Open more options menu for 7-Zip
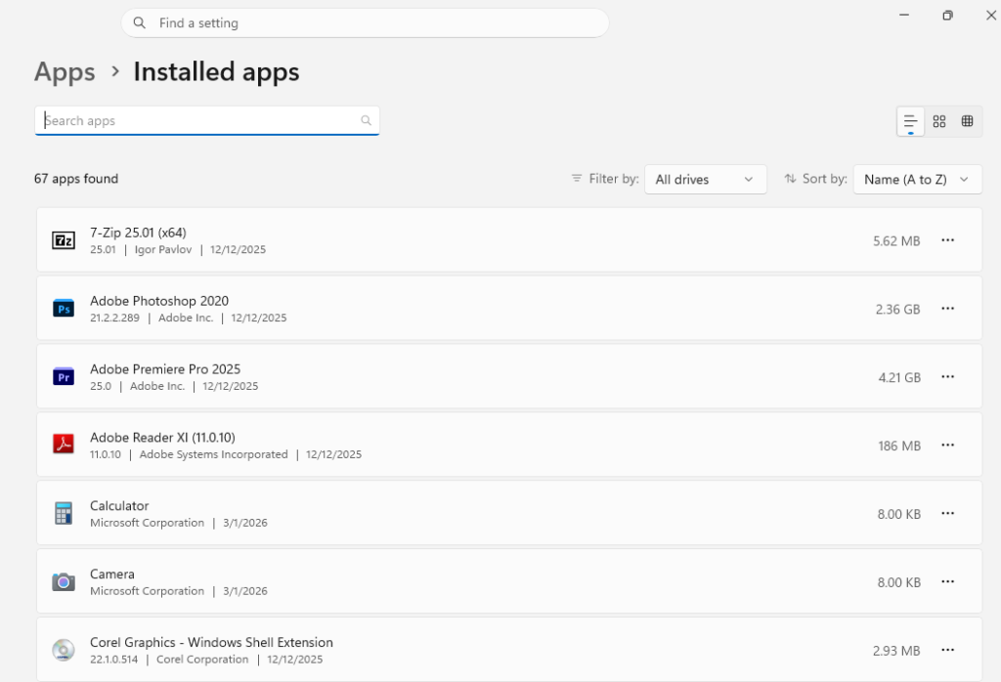 (x=947, y=240)
